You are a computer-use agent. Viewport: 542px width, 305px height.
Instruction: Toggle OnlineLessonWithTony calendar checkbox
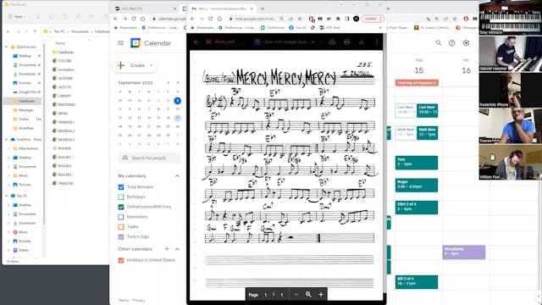121,207
